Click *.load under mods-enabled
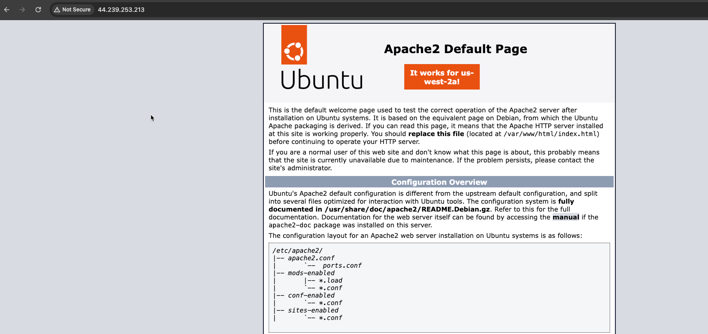 click(331, 280)
